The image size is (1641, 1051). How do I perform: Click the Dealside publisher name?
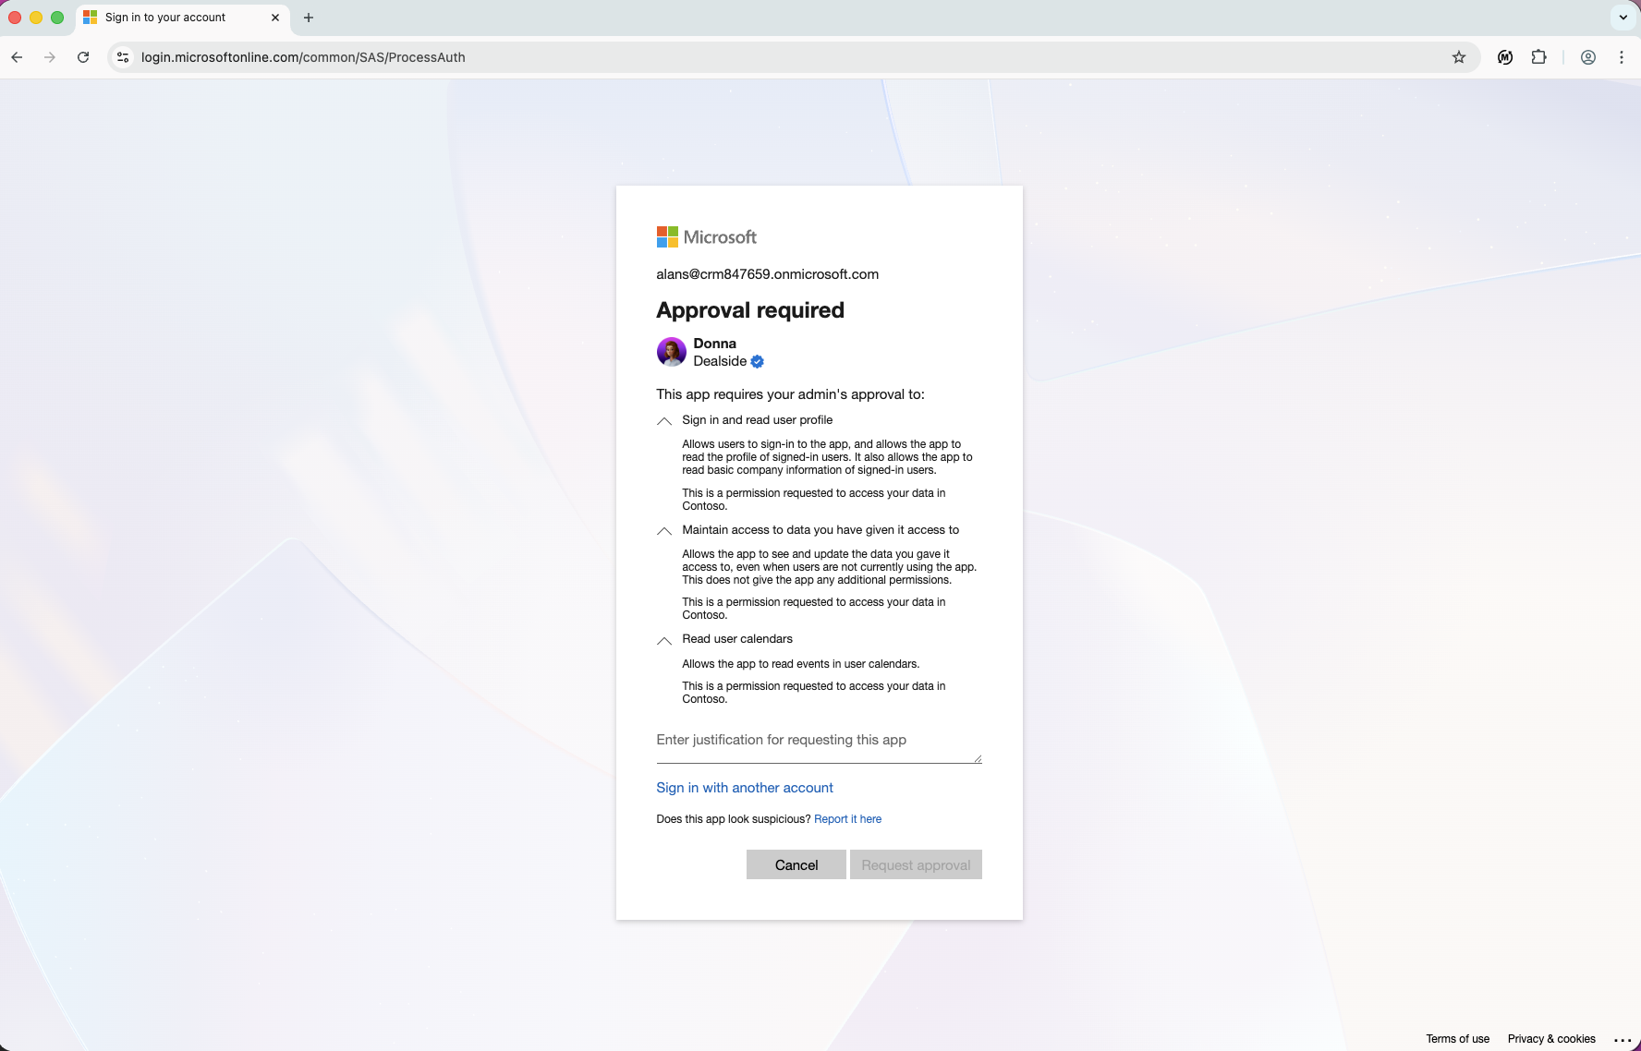point(720,361)
